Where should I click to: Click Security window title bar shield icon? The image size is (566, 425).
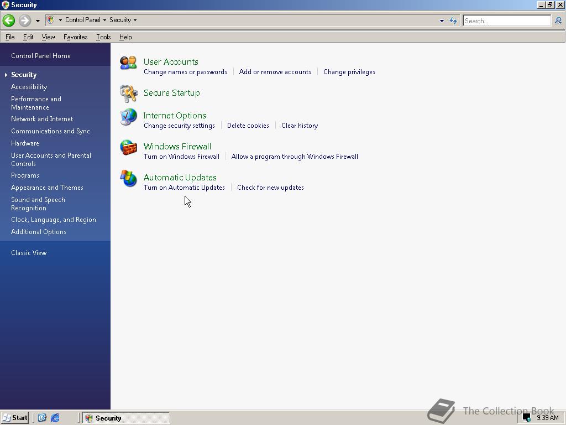click(5, 4)
